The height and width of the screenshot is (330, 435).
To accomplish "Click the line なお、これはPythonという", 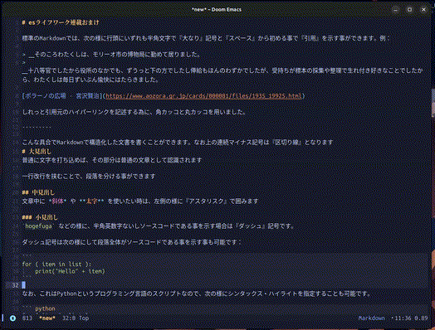I will point(197,294).
